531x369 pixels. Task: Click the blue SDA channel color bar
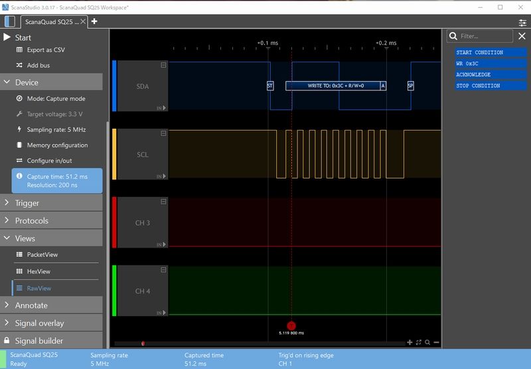click(114, 86)
